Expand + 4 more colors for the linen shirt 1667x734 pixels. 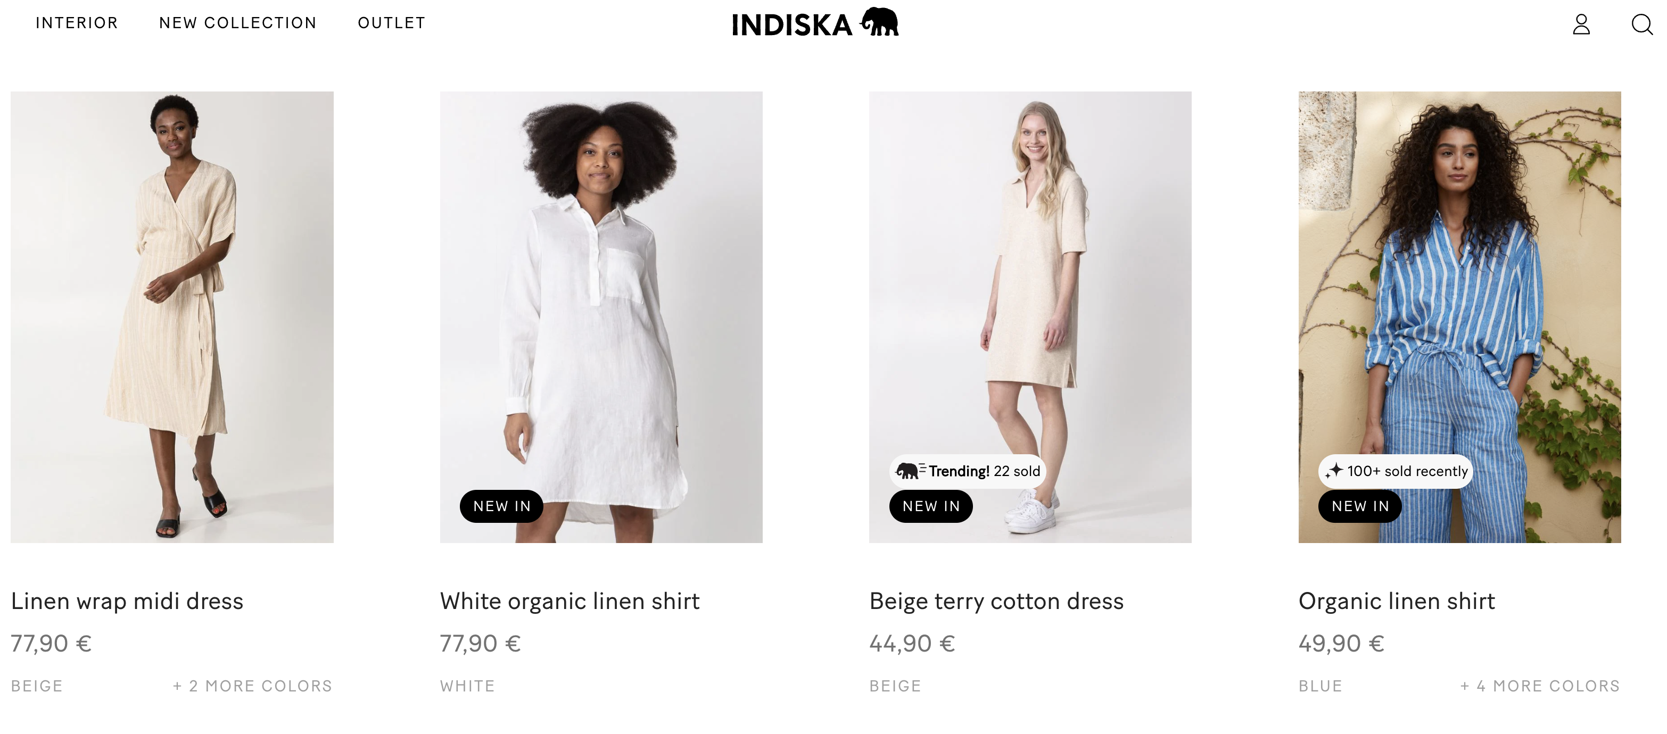tap(1540, 686)
